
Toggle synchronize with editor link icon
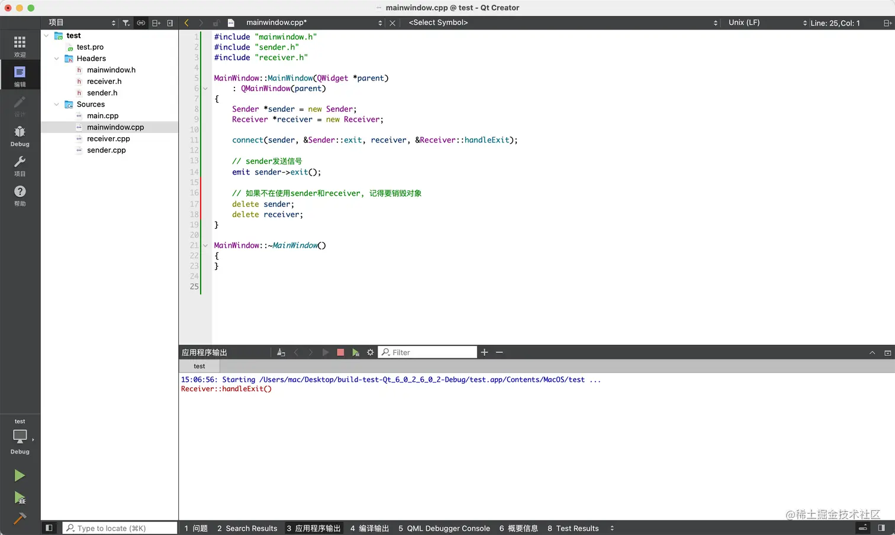point(141,23)
